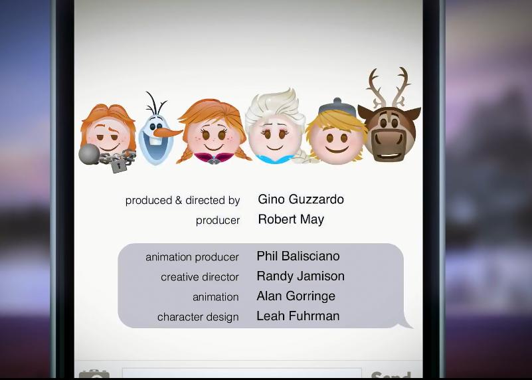
Task: Click the camera icon beside message field
Action: (94, 373)
